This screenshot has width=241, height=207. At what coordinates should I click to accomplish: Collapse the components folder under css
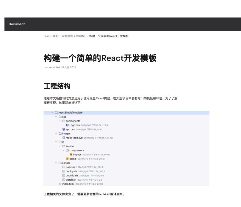pyautogui.click(x=59, y=121)
